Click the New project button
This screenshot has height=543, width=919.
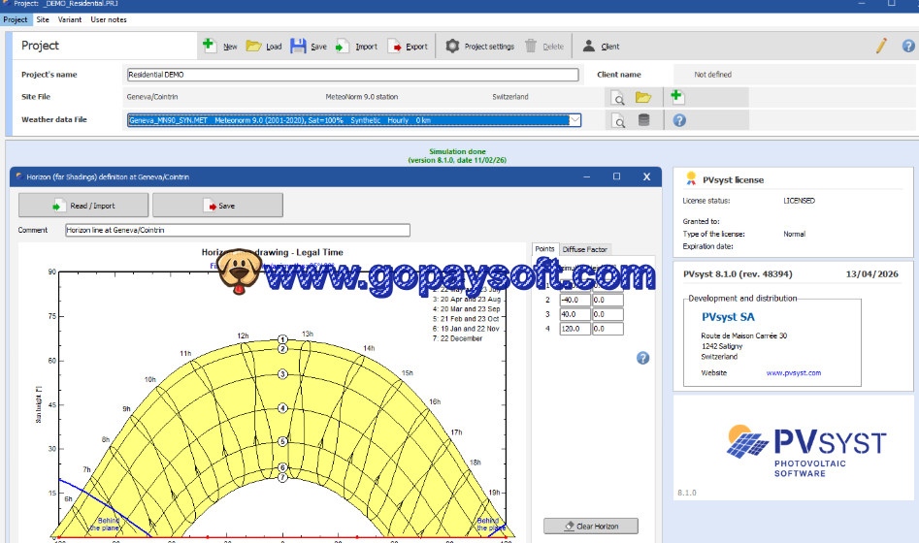click(x=219, y=46)
